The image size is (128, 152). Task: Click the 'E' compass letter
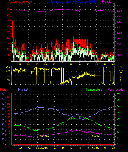click(120, 81)
